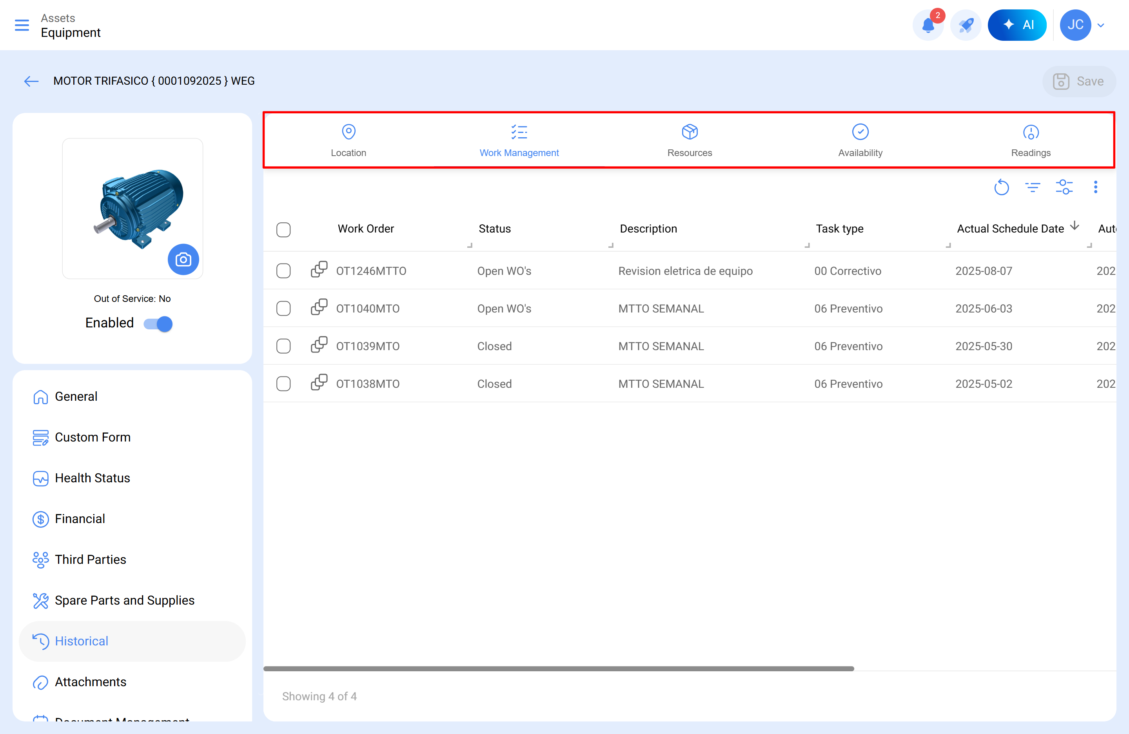Viewport: 1129px width, 734px height.
Task: Open the Availability check icon
Action: [860, 131]
